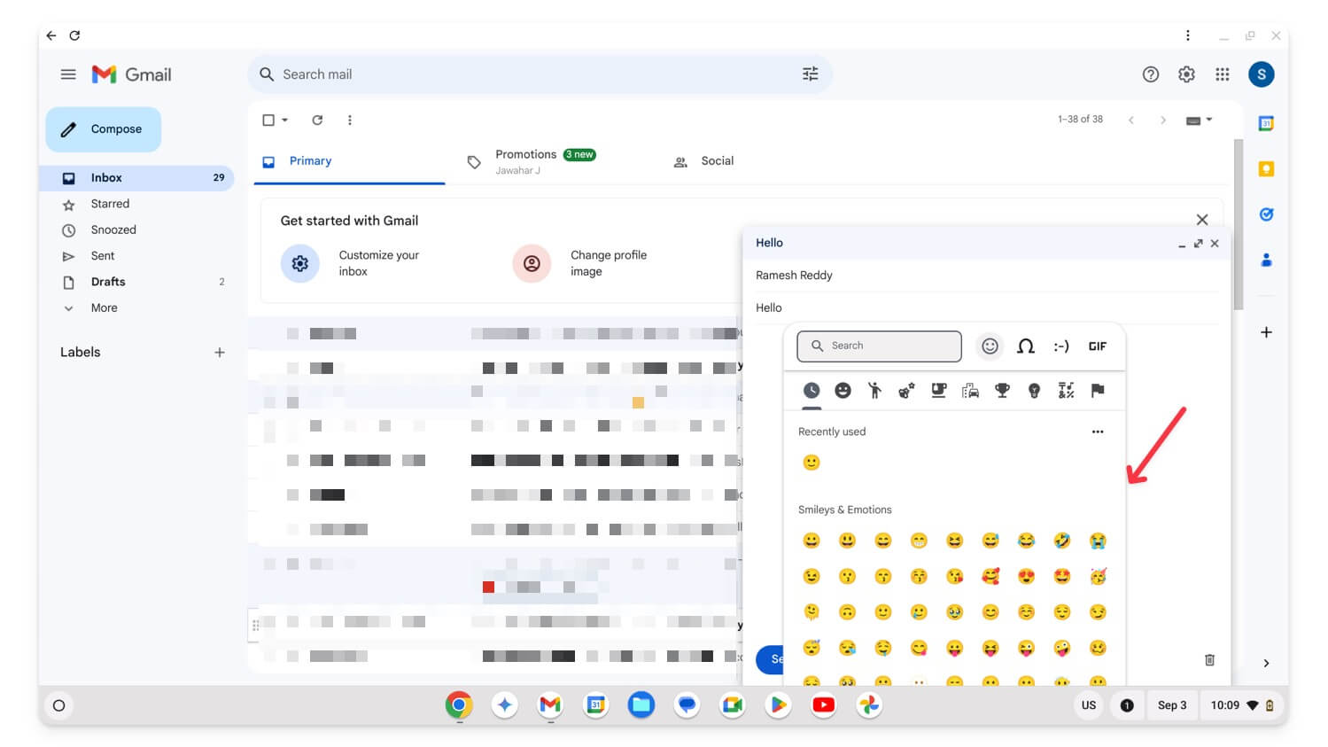Launch YouTube from the shelf
The width and height of the screenshot is (1328, 747).
coord(823,704)
